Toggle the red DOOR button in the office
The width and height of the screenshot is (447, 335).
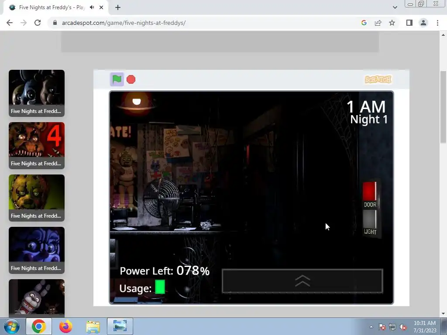pyautogui.click(x=369, y=191)
